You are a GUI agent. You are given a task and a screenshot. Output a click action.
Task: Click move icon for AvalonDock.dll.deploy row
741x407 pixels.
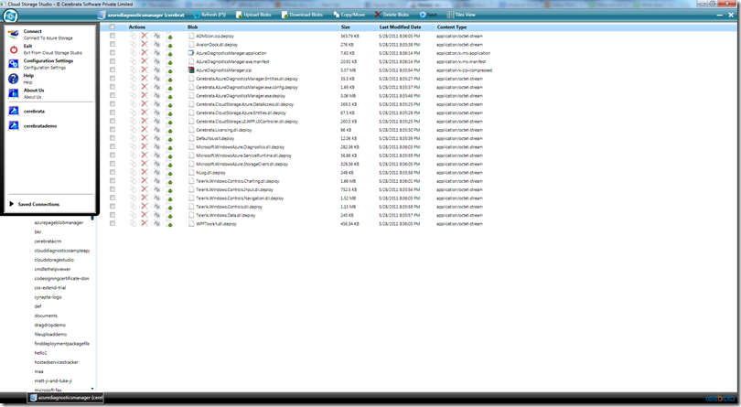[157, 45]
